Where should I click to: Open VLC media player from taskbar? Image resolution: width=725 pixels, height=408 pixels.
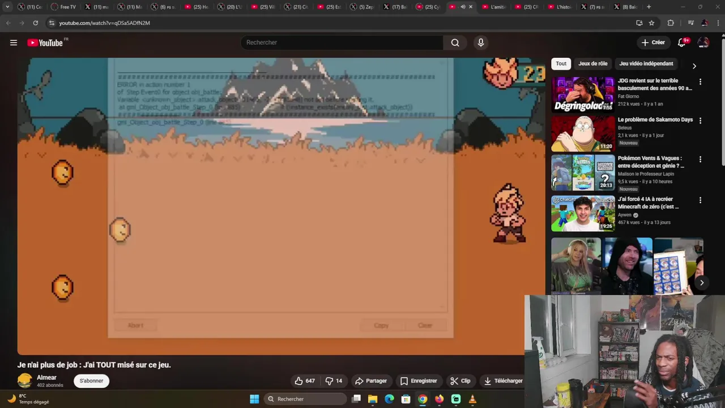pos(472,399)
